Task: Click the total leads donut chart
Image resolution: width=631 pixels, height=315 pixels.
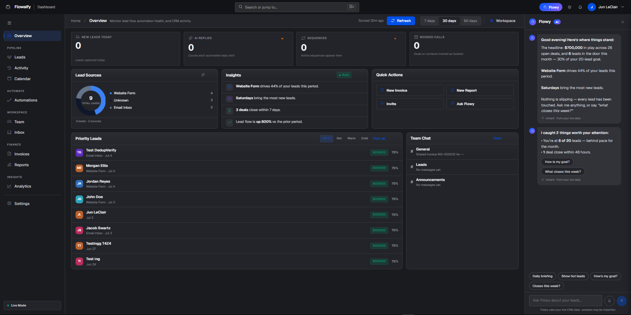Action: click(x=91, y=101)
